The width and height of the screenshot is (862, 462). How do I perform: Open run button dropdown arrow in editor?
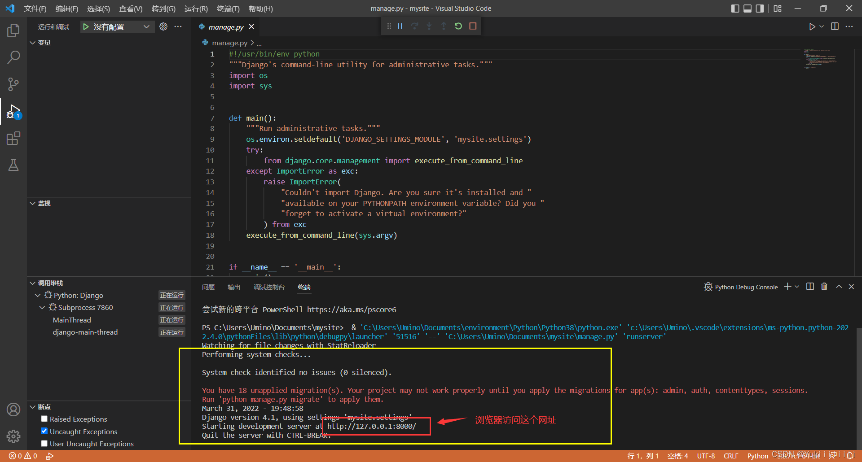pyautogui.click(x=822, y=26)
